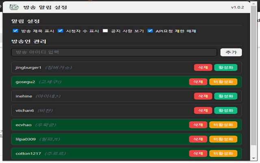The image size is (260, 163).
Task: Select the jingburger1 ID text
Action: pyautogui.click(x=28, y=68)
